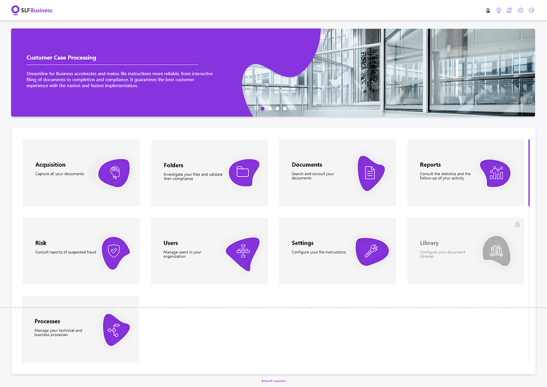Click the gear icon in the top bar

point(520,10)
